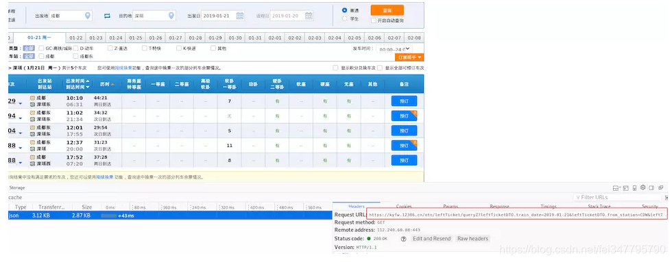
Task: Switch to the Cookies tab in request details
Action: click(404, 207)
